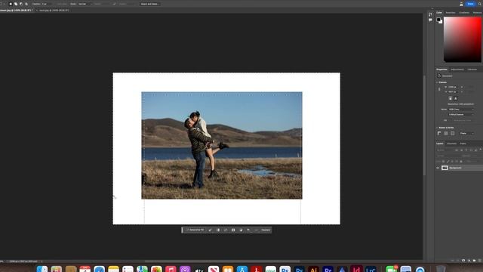Click the horizontal scrollbar below canvas

(x=222, y=261)
